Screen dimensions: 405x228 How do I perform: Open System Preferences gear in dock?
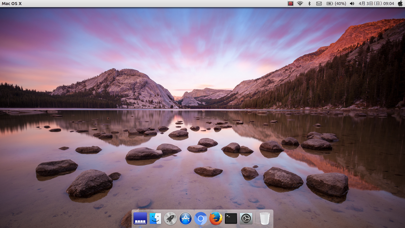[x=246, y=218]
